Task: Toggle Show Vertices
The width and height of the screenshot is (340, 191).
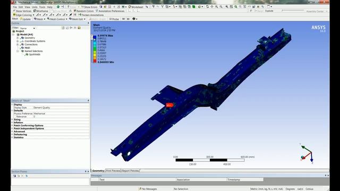Action: click(x=22, y=11)
